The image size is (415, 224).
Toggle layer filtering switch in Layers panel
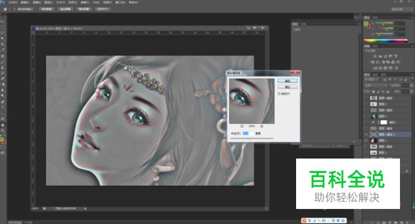point(412,79)
